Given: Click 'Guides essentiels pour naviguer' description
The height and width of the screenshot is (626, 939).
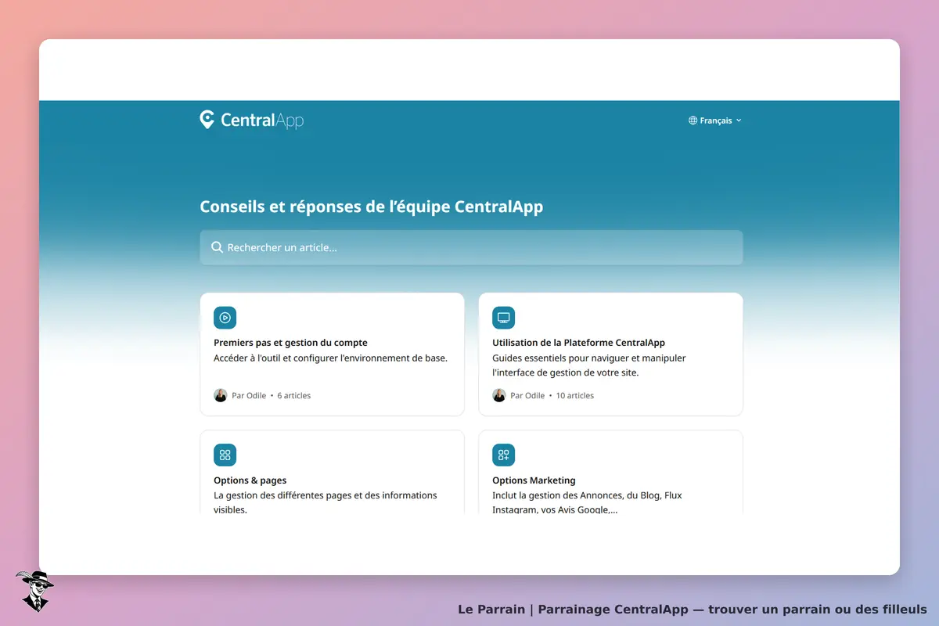Looking at the screenshot, I should click(x=588, y=365).
